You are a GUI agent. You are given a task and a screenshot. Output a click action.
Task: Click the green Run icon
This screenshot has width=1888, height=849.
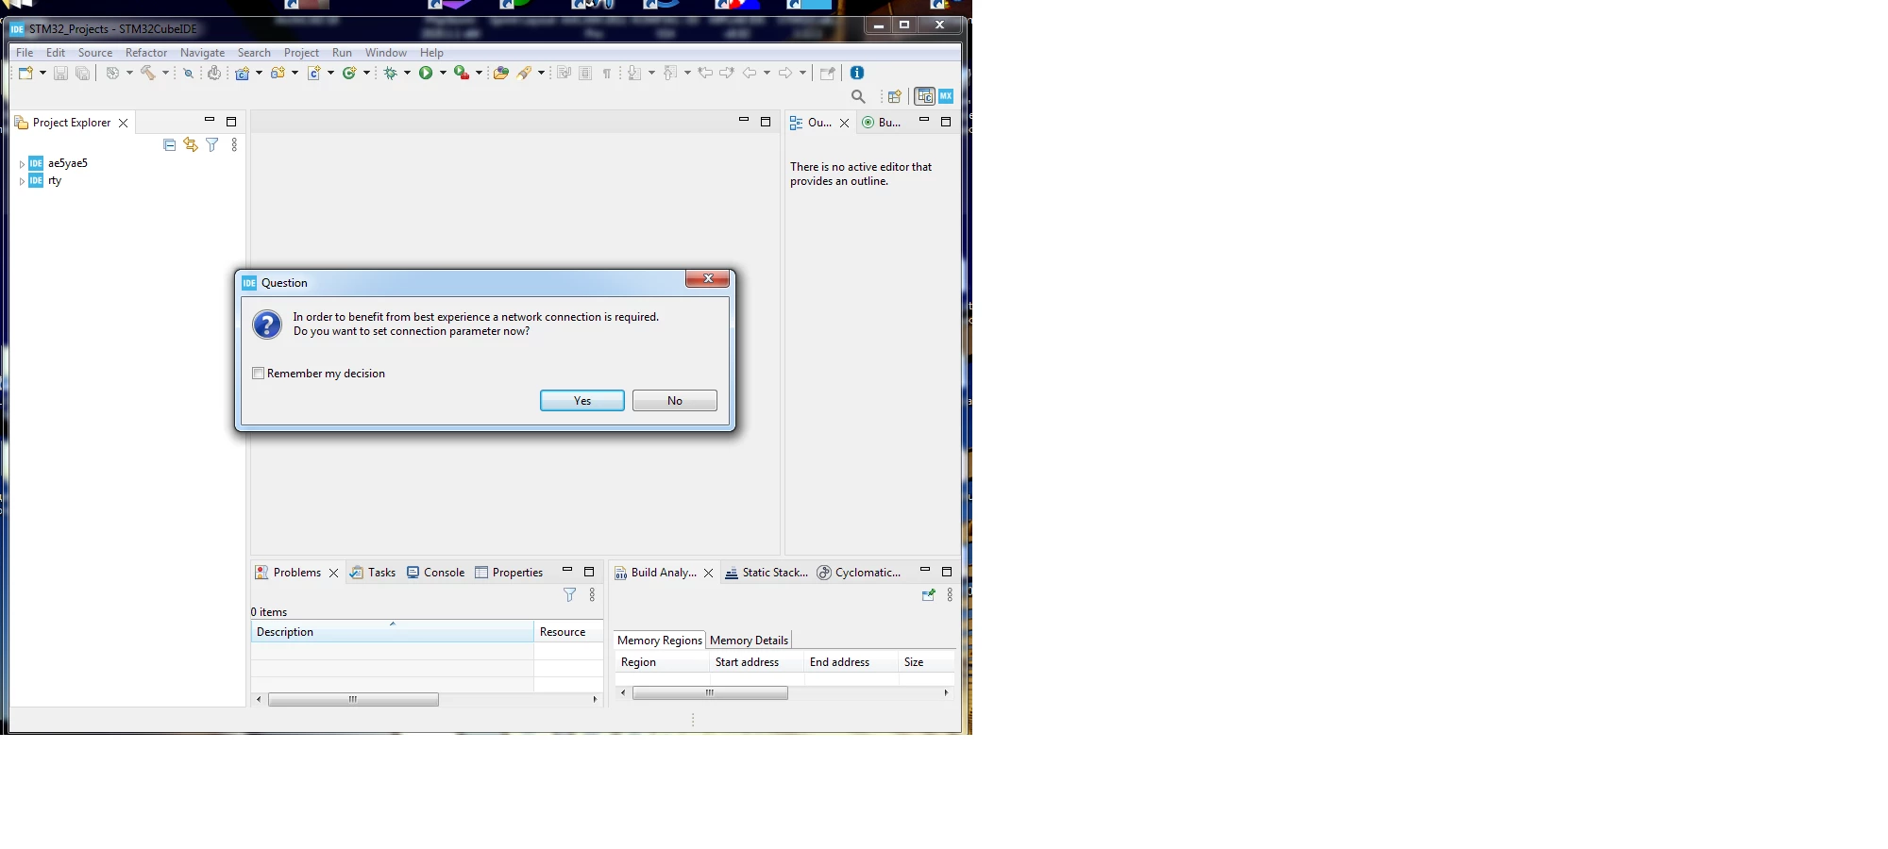coord(426,73)
